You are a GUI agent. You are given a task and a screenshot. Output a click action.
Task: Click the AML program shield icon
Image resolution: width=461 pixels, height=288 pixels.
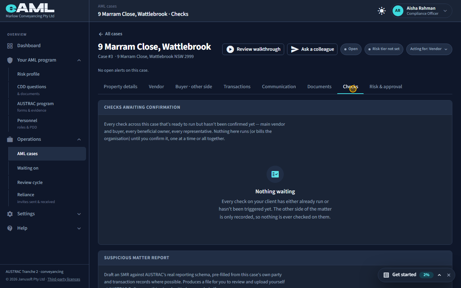pyautogui.click(x=10, y=60)
